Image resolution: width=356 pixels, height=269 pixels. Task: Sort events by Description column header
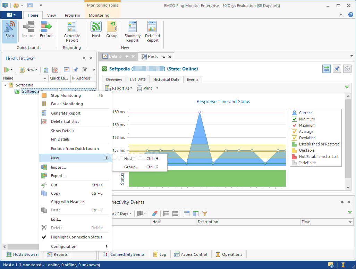248,222
